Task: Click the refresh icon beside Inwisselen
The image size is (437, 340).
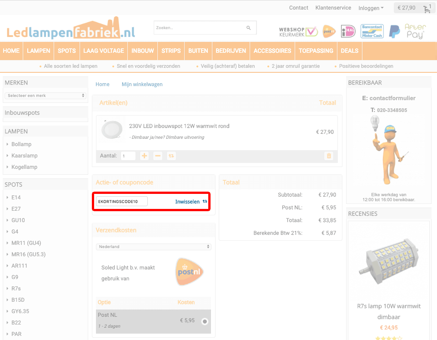Action: coord(205,201)
